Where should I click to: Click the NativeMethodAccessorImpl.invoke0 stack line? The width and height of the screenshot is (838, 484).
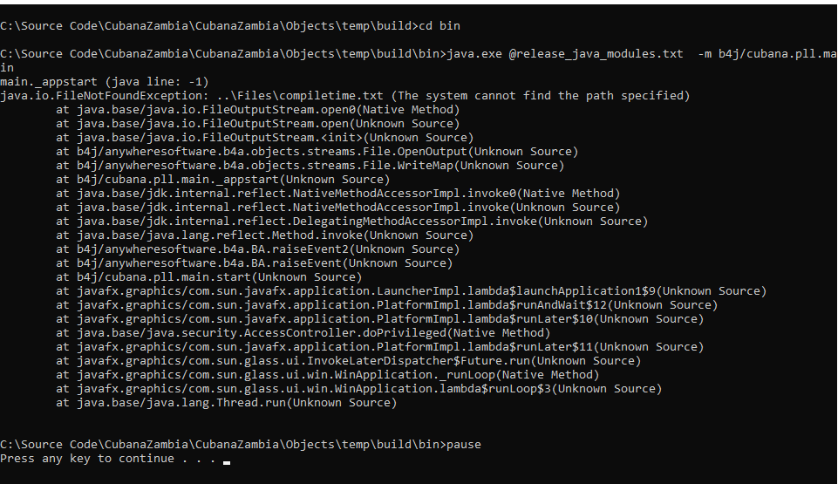[x=337, y=193]
